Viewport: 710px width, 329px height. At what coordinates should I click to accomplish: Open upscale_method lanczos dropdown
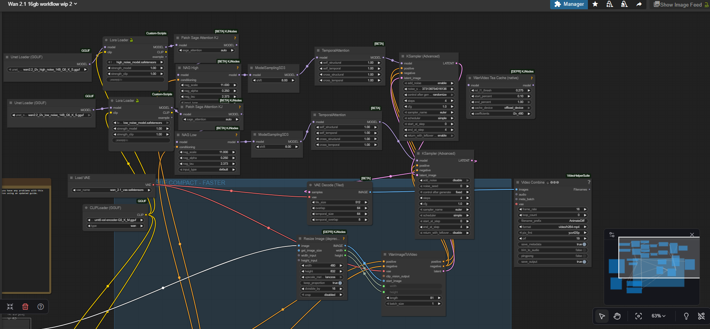click(x=322, y=277)
